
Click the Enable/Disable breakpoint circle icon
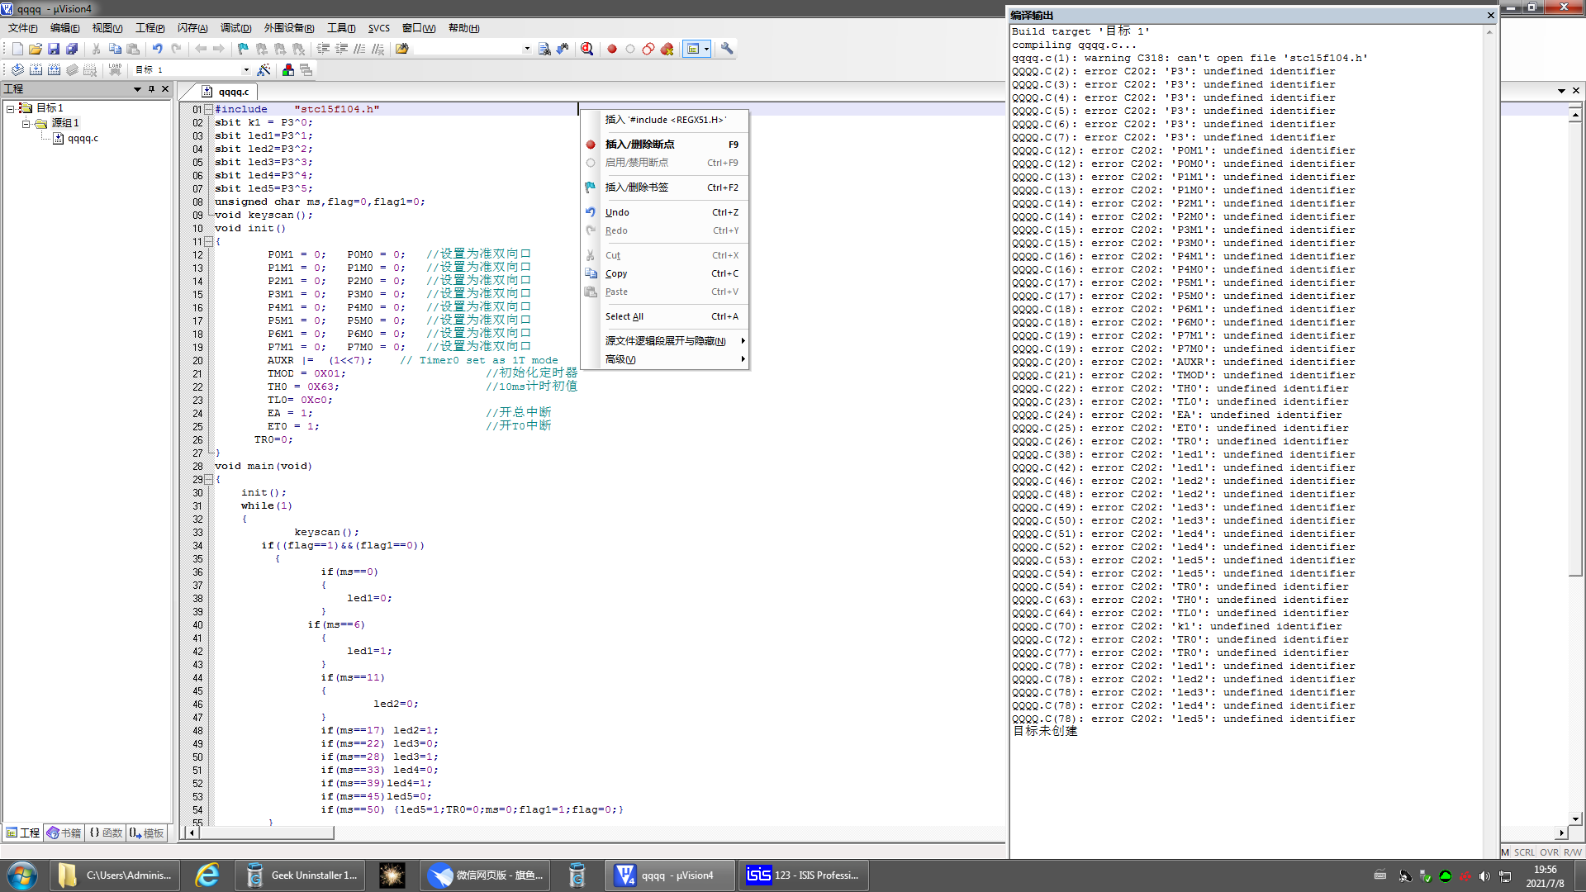tap(630, 49)
